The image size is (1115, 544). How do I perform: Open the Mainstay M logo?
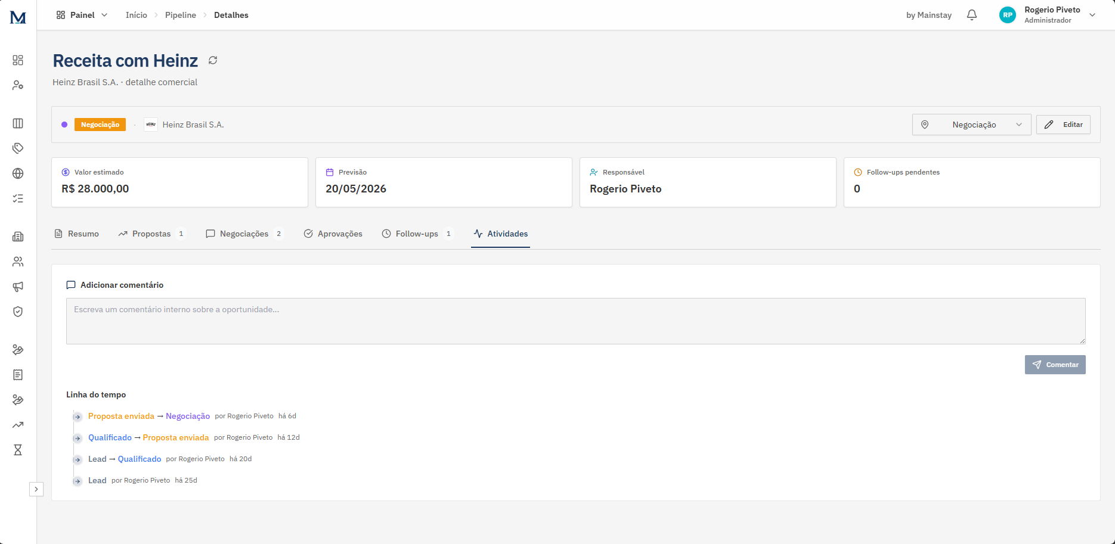[18, 17]
